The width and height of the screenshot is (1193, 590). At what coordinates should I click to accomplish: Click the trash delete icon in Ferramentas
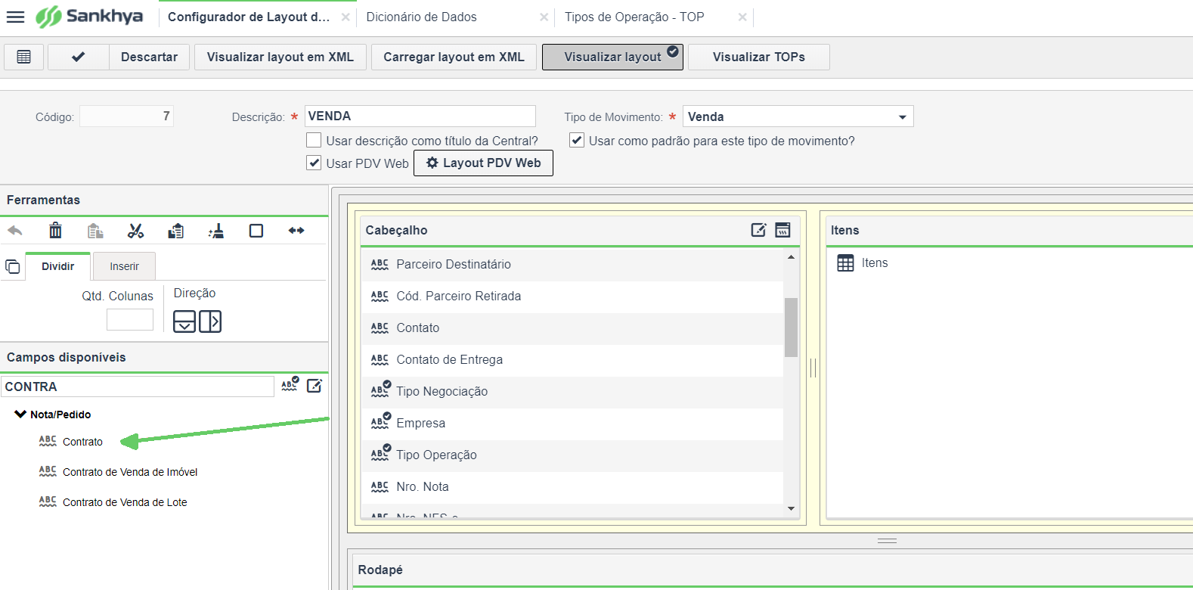[55, 231]
